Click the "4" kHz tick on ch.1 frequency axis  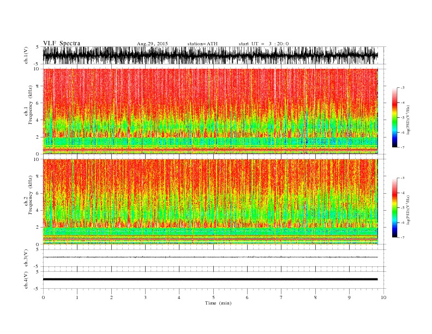click(38, 120)
